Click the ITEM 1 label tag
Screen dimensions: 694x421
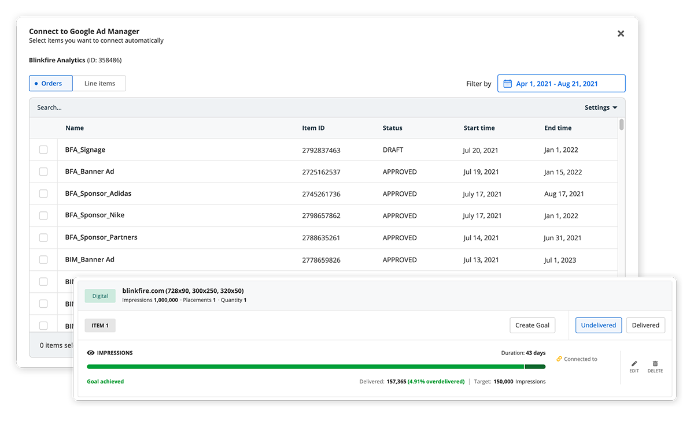[100, 326]
